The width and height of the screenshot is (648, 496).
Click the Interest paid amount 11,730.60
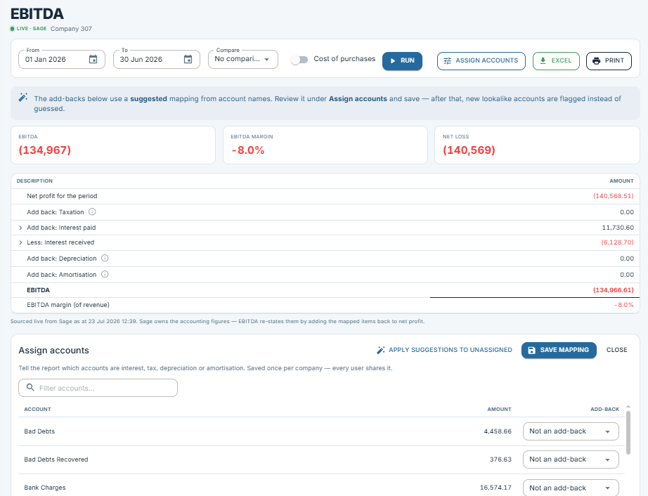[617, 228]
